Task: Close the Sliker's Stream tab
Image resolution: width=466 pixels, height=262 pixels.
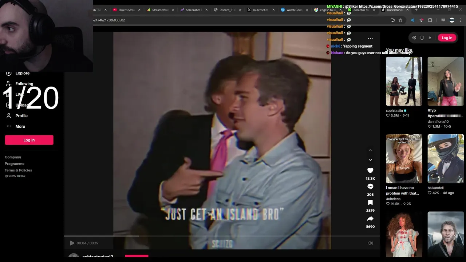Action: pyautogui.click(x=139, y=10)
